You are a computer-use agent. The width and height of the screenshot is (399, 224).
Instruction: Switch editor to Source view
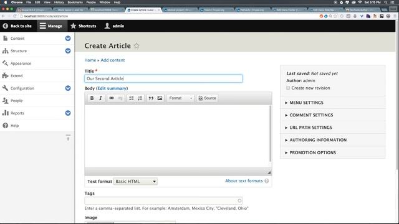207,98
